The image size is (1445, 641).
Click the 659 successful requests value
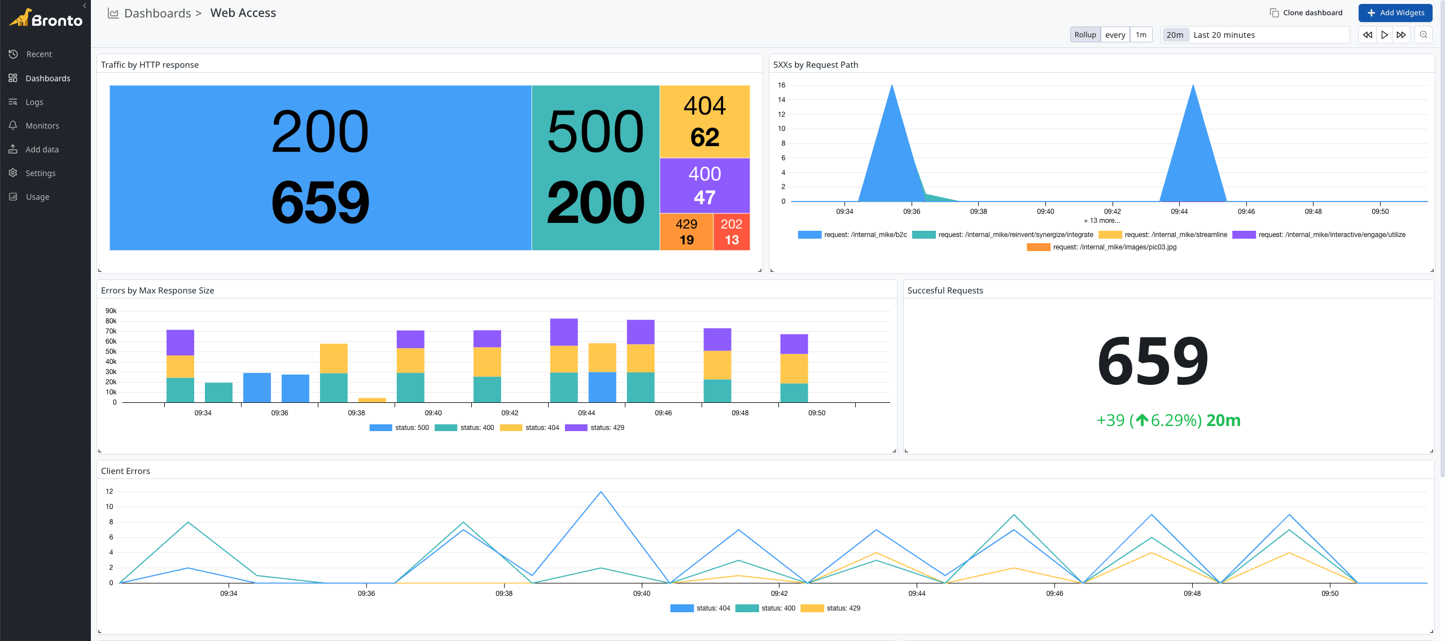pos(1153,361)
